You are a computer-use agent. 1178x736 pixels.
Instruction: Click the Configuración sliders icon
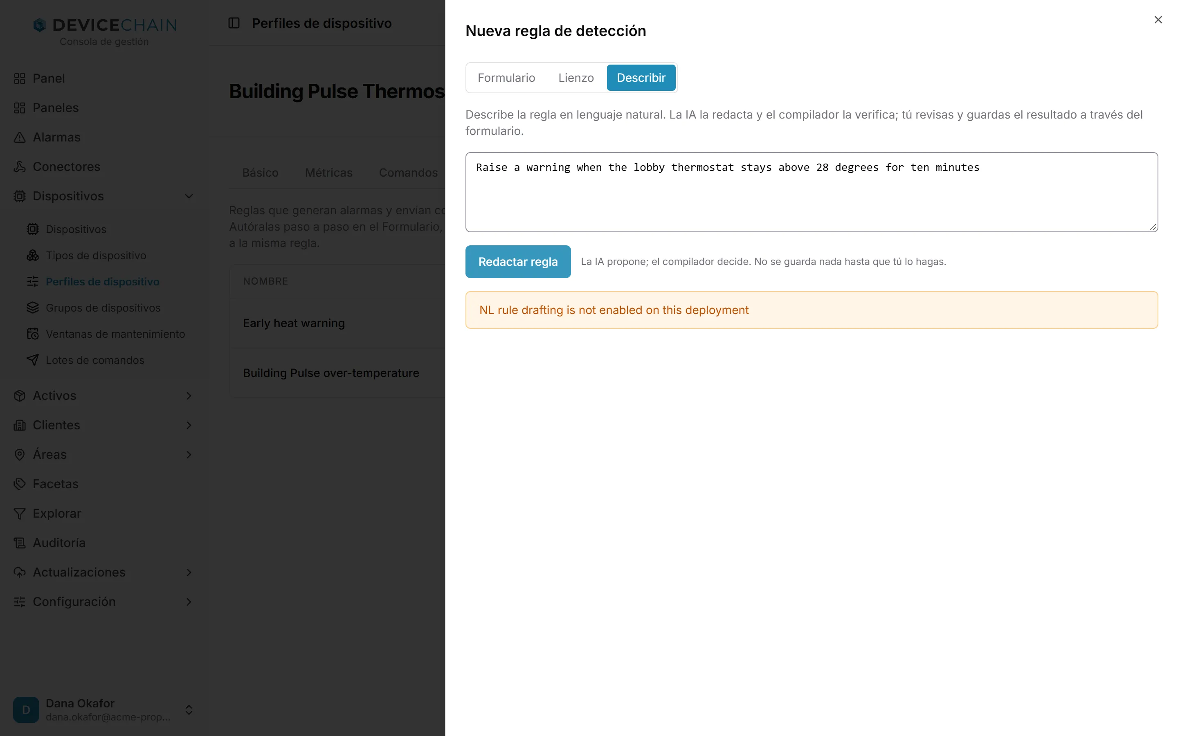tap(20, 601)
